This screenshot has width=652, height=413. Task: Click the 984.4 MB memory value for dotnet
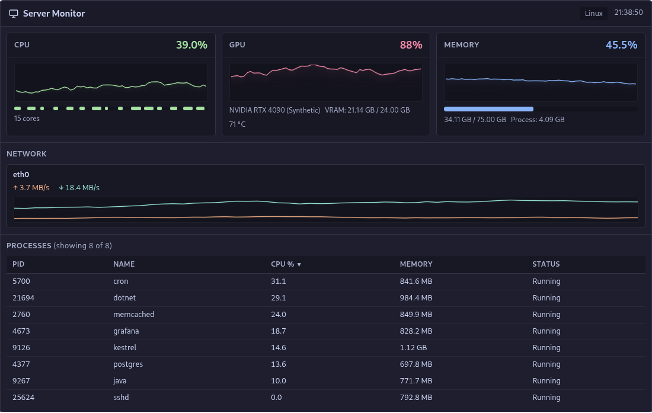click(x=416, y=298)
